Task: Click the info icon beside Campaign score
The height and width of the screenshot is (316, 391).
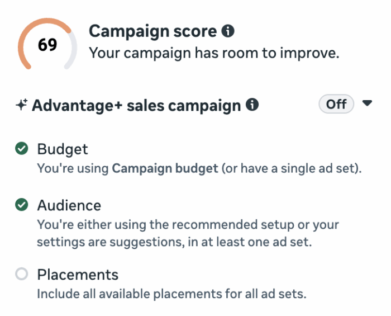Action: coord(228,31)
